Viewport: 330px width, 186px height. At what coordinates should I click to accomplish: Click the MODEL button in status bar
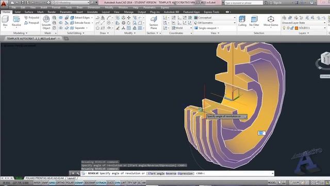pyautogui.click(x=272, y=182)
